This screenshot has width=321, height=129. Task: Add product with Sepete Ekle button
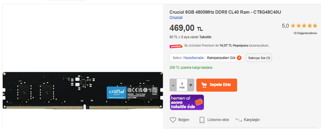point(217,85)
